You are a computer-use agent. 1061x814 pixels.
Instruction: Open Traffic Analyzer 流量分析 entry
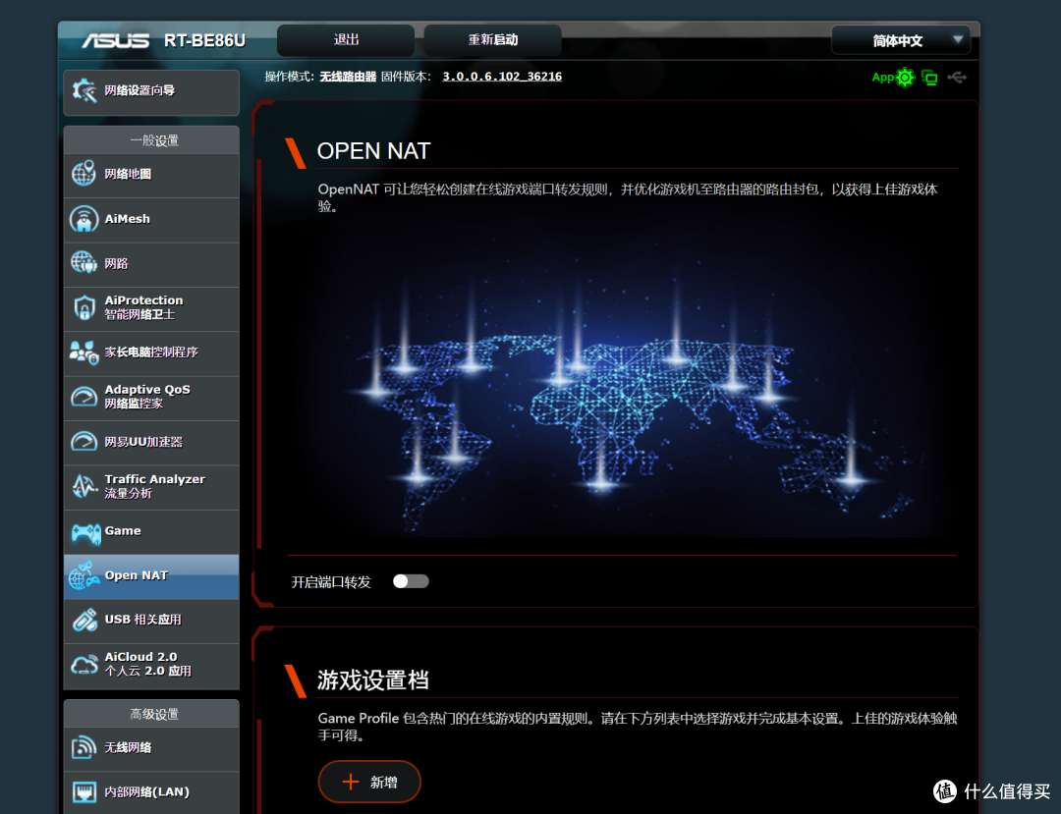[151, 487]
